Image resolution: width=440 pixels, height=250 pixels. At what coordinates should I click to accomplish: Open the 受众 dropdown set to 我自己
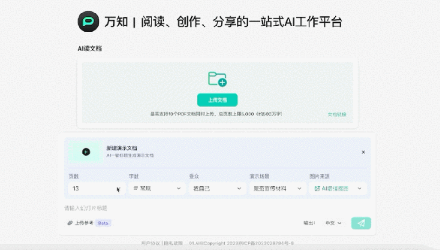[x=217, y=189]
